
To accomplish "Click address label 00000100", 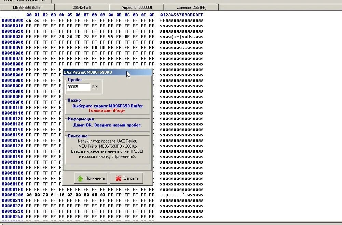I will click(x=13, y=108).
